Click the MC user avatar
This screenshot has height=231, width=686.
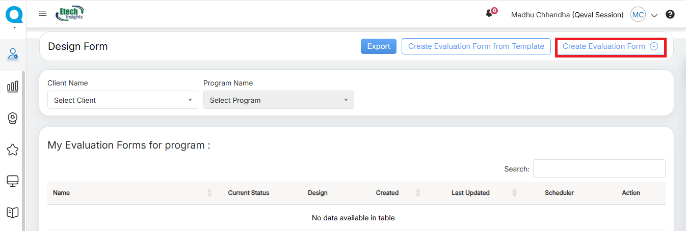pos(638,15)
